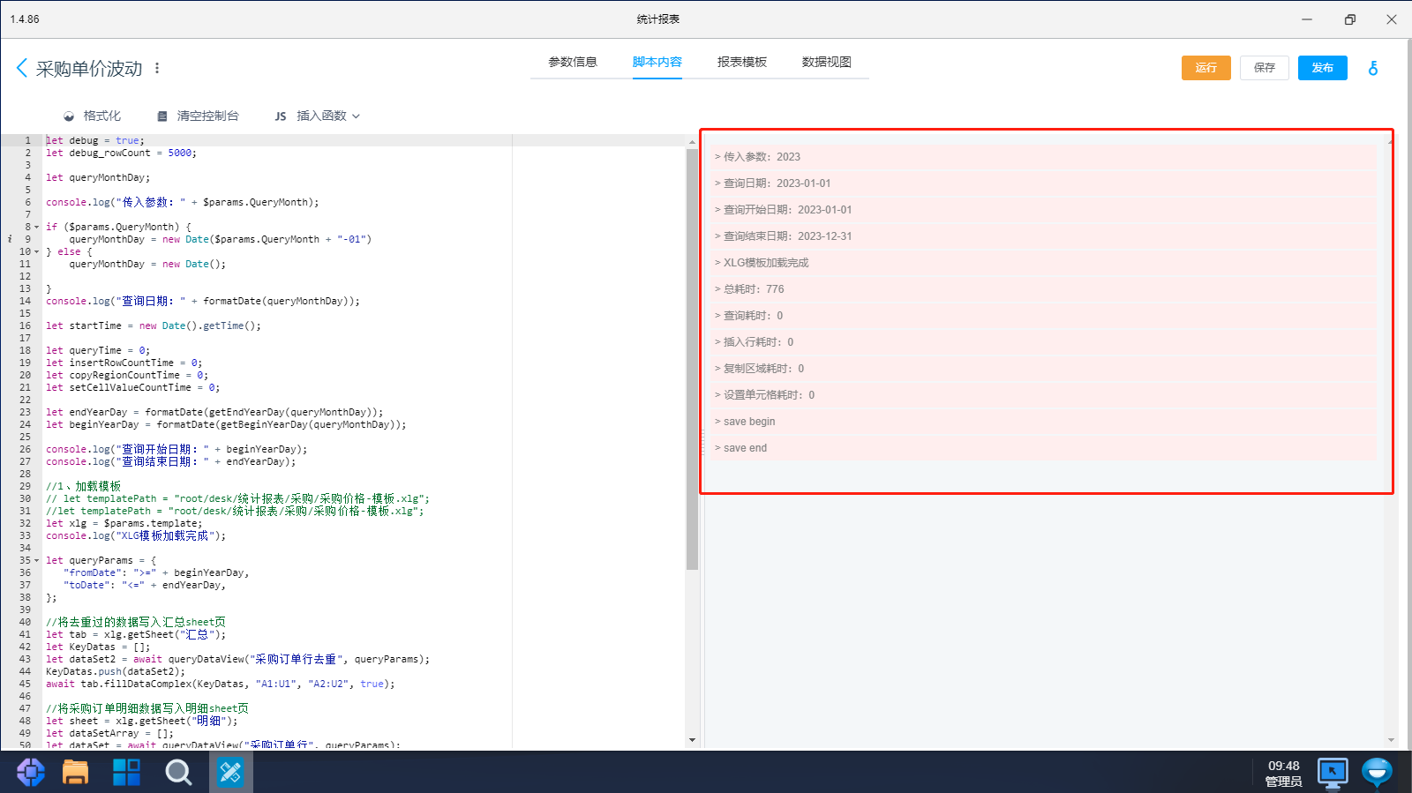This screenshot has height=793, width=1412.
Task: Open the three-dot menu beside 采购单价波动
Action: click(157, 68)
